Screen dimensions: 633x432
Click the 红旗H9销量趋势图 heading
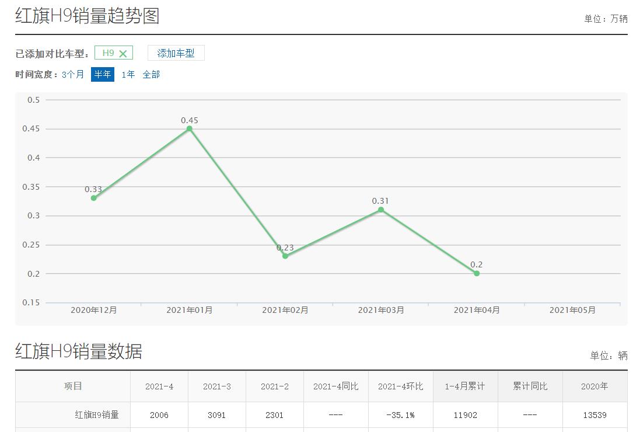coord(88,16)
